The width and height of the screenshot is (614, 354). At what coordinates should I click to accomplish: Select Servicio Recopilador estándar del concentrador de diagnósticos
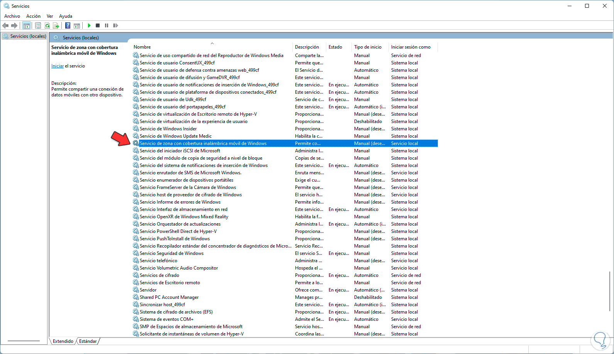coord(285,246)
